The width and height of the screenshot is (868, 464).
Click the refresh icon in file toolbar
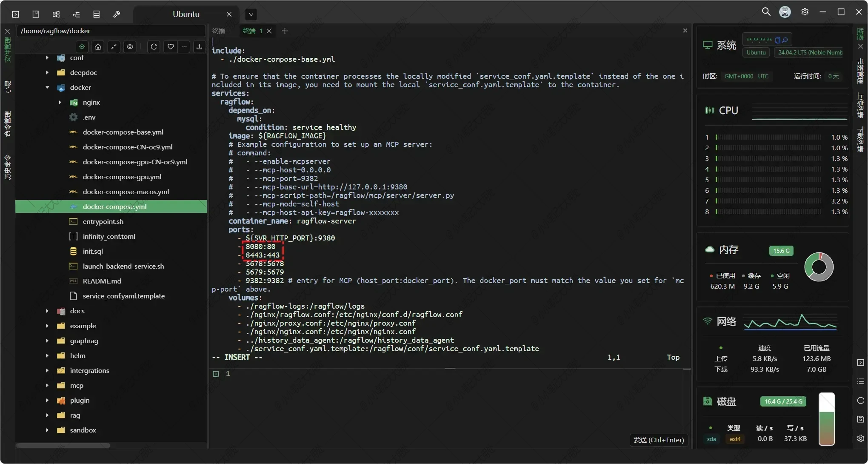(x=154, y=47)
